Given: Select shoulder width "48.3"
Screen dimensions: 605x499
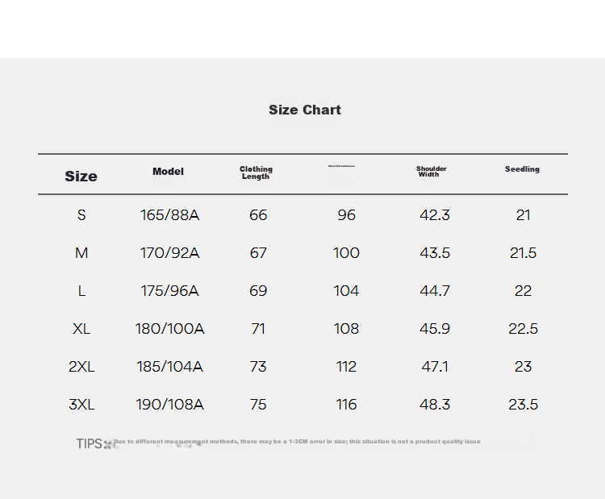Looking at the screenshot, I should [x=435, y=405].
